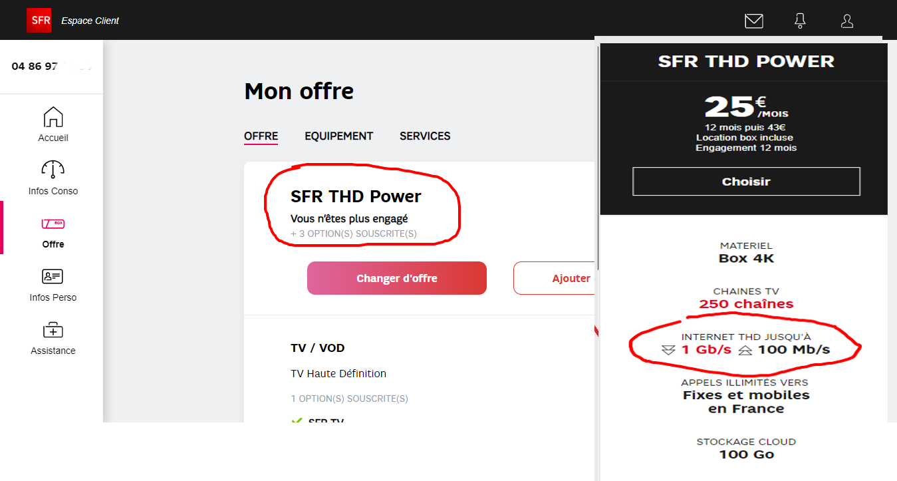Open the Infos Perso ID card icon
This screenshot has height=481, width=897.
click(53, 276)
